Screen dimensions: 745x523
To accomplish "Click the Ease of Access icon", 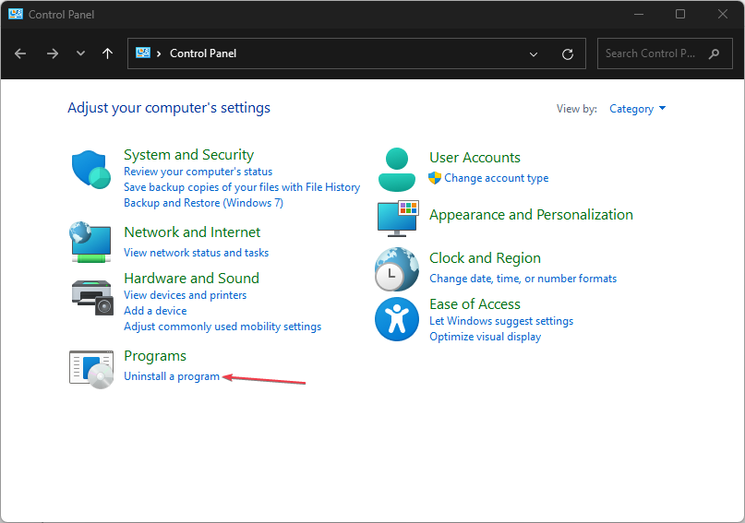I will 397,320.
